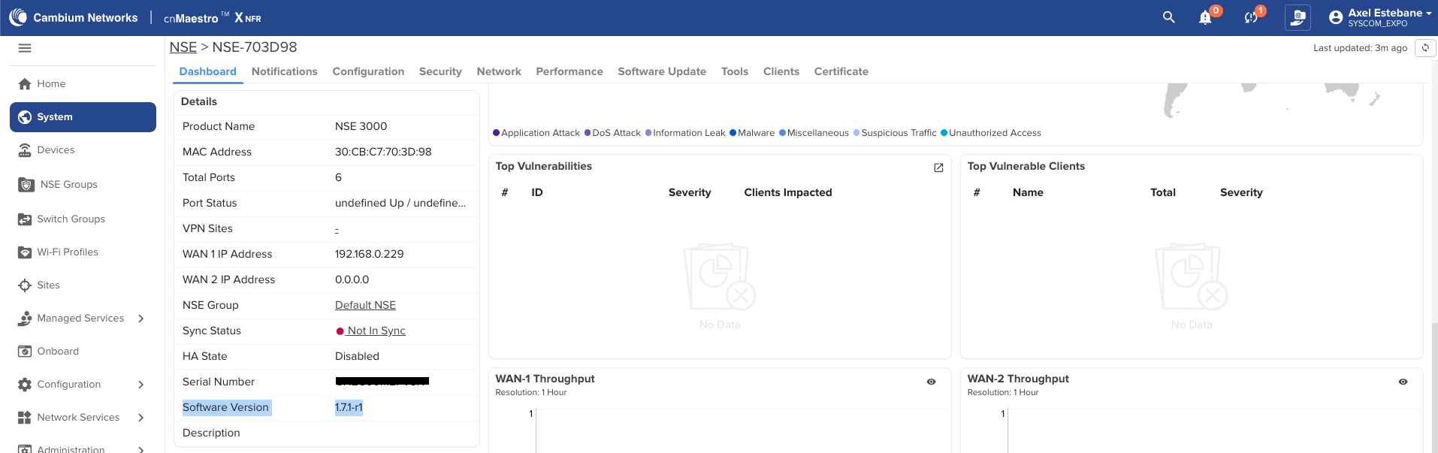Refresh the dashboard using the refresh icon

click(1425, 48)
